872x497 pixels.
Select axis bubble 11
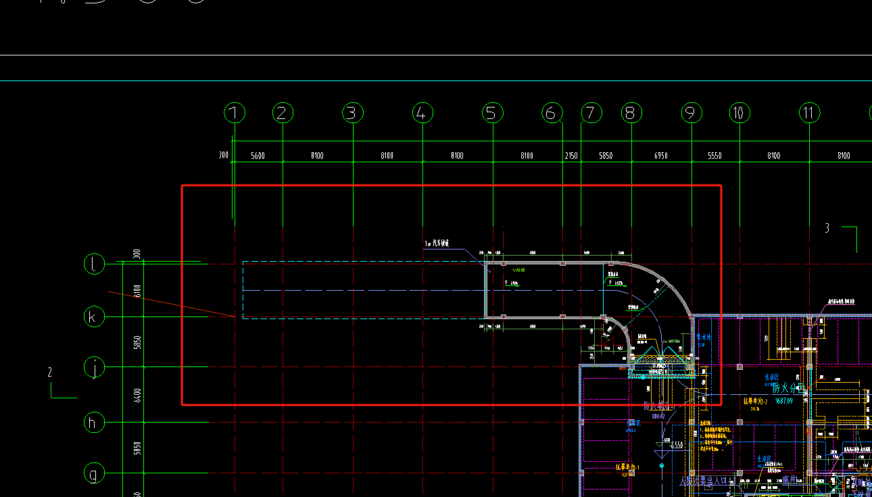[809, 113]
